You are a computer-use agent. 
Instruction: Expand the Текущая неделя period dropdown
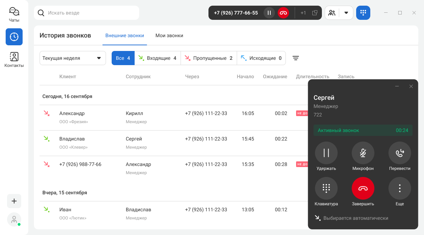click(72, 58)
